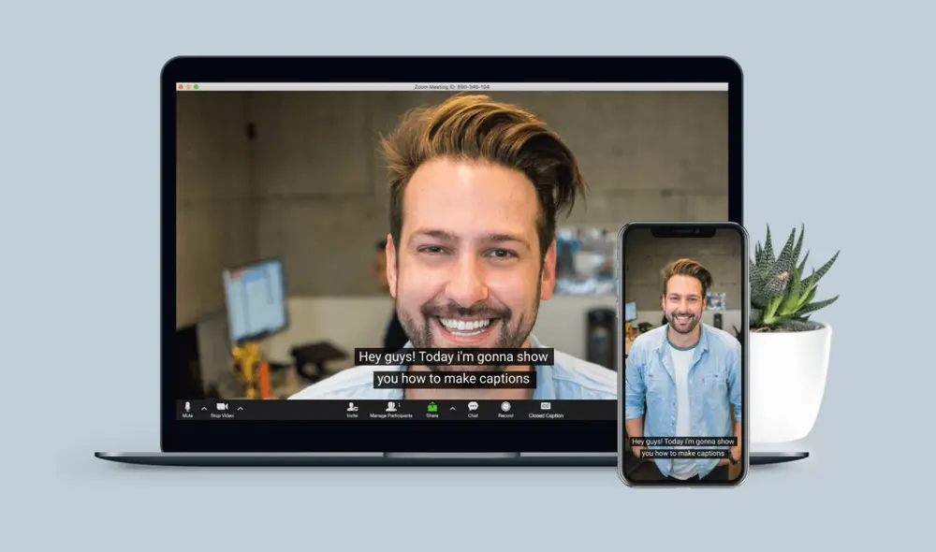Open the Chat panel
Screen dimensions: 936x552
coord(473,408)
